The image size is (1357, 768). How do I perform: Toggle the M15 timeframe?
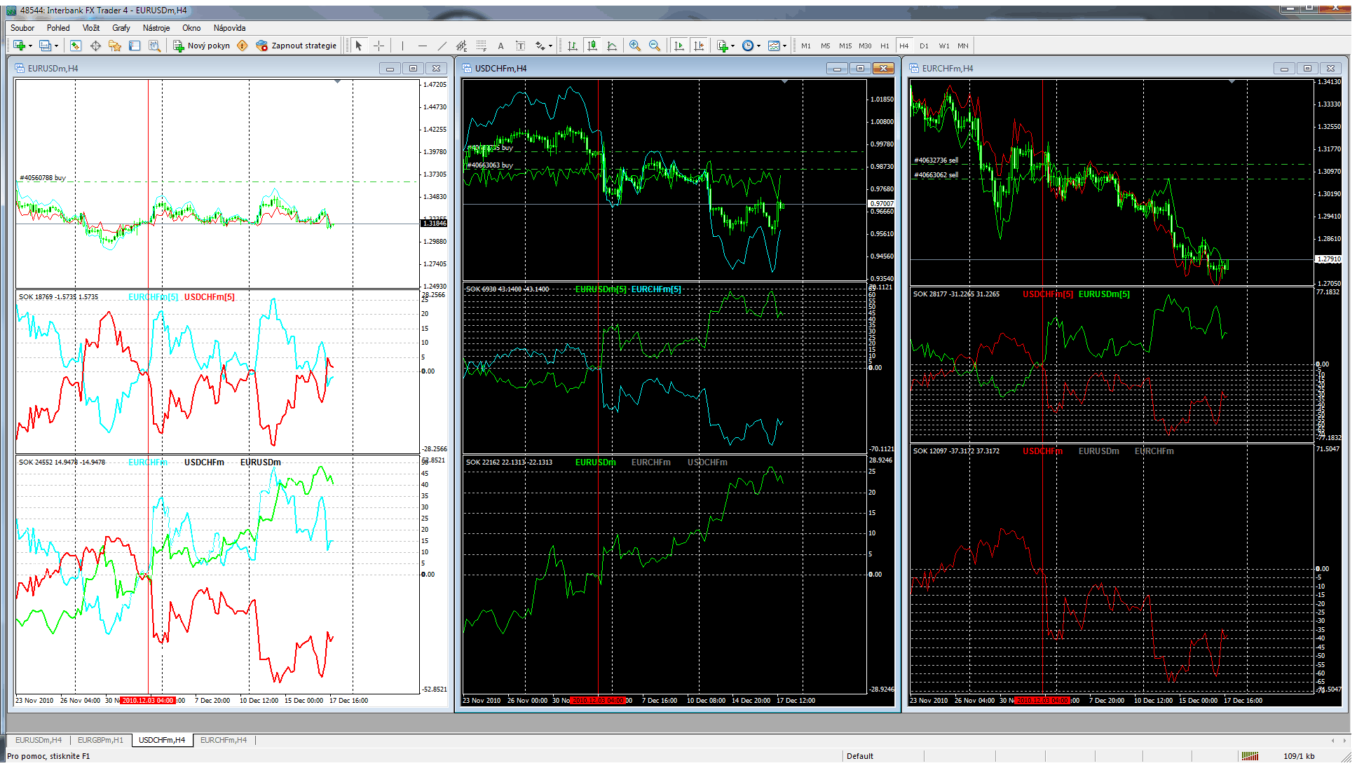tap(845, 46)
